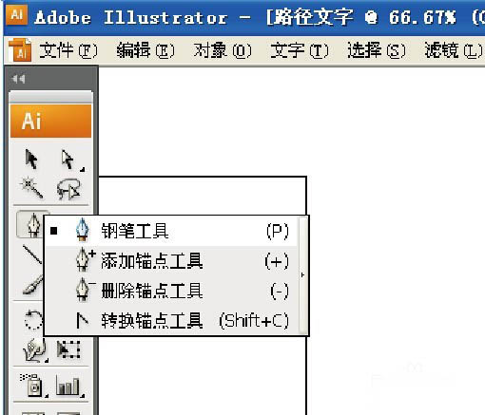
Task: Choose 转换锚点工具 (Shift+C) from the flyout
Action: pyautogui.click(x=171, y=320)
